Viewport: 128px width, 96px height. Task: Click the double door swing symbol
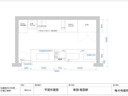(87, 37)
